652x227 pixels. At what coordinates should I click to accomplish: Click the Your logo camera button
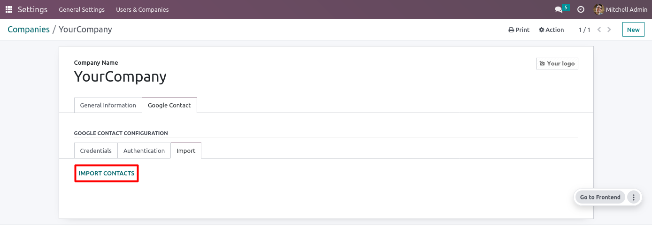click(x=557, y=63)
